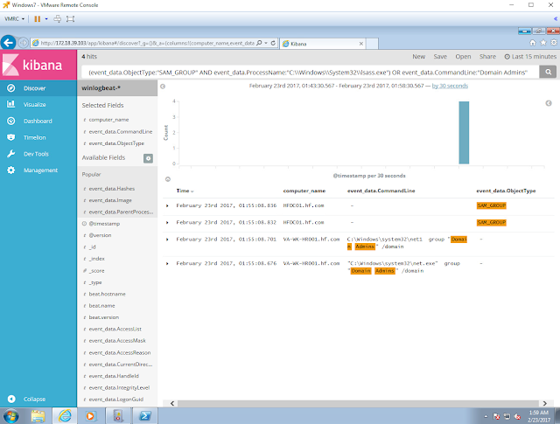
Task: Expand the 01:55:08.832 HFDC01 event row
Action: coord(167,223)
